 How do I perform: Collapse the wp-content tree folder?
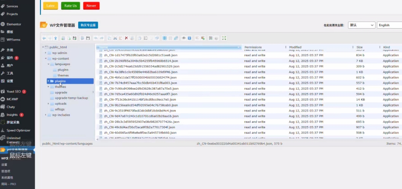(46, 59)
